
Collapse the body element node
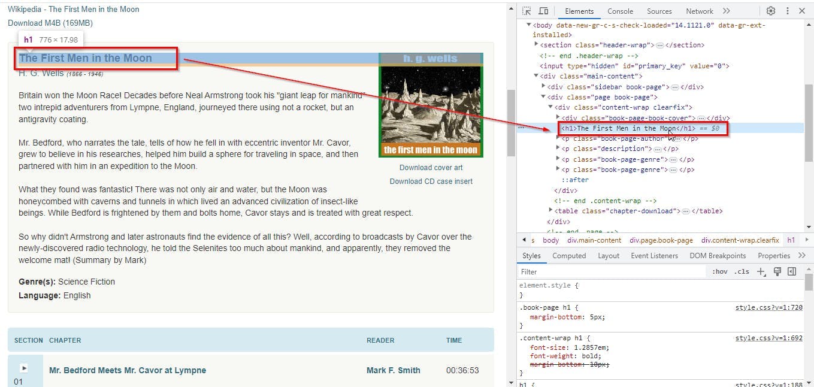(529, 25)
